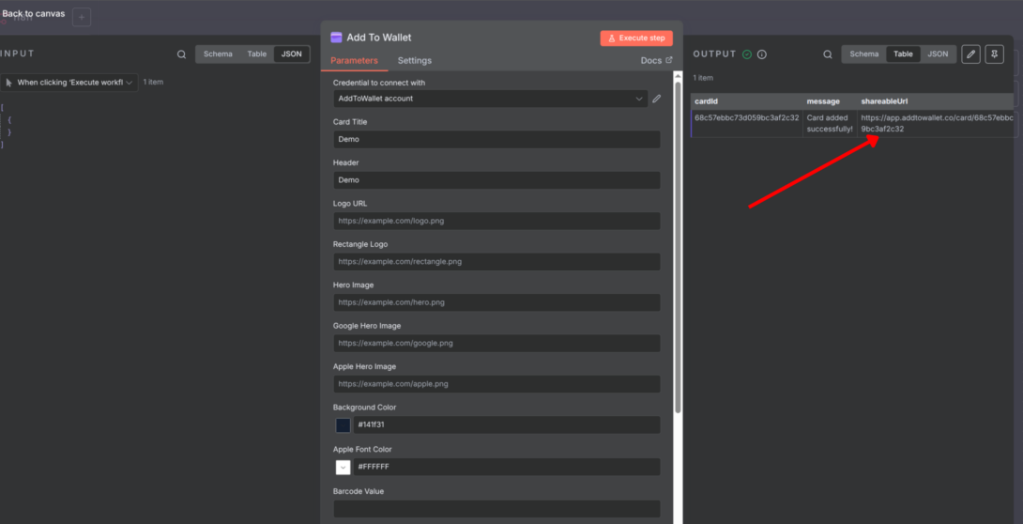Select the Parameters tab

354,61
